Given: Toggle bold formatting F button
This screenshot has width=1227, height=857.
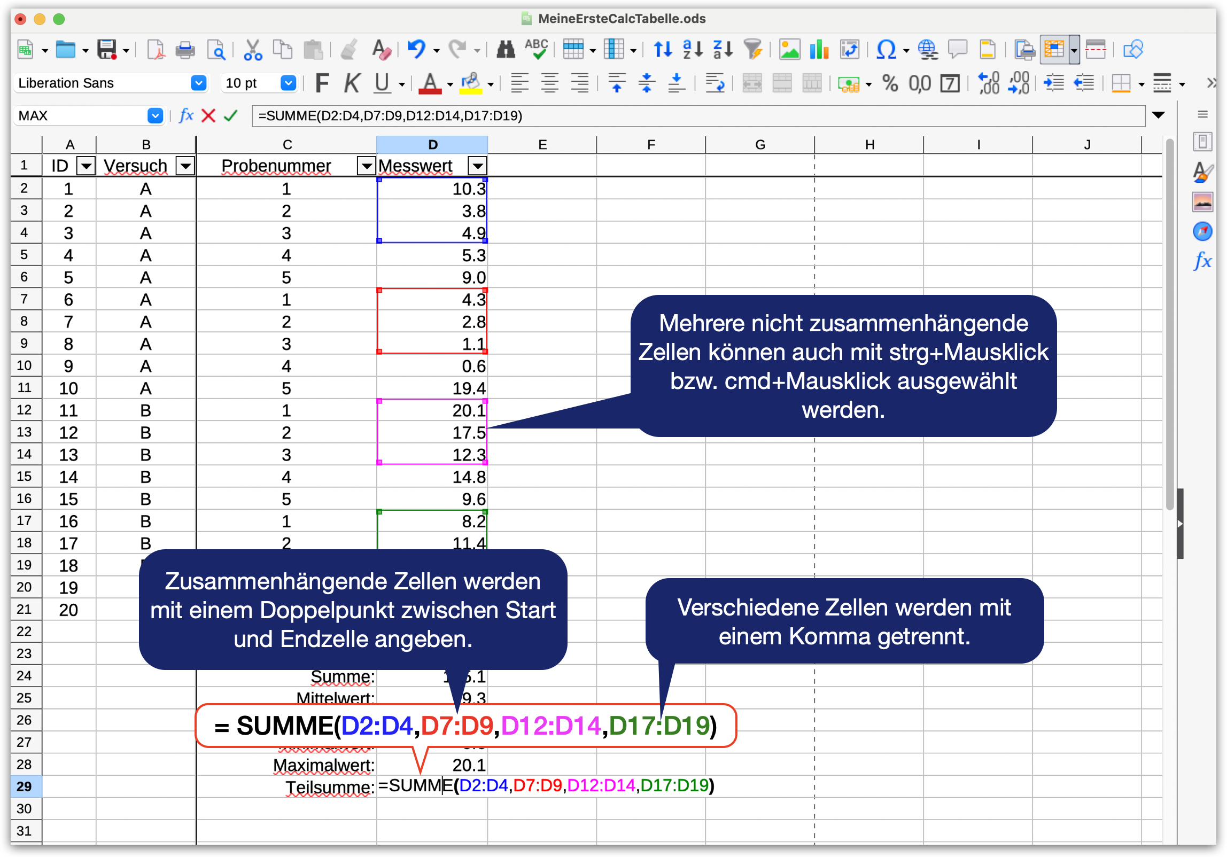Looking at the screenshot, I should (x=322, y=83).
